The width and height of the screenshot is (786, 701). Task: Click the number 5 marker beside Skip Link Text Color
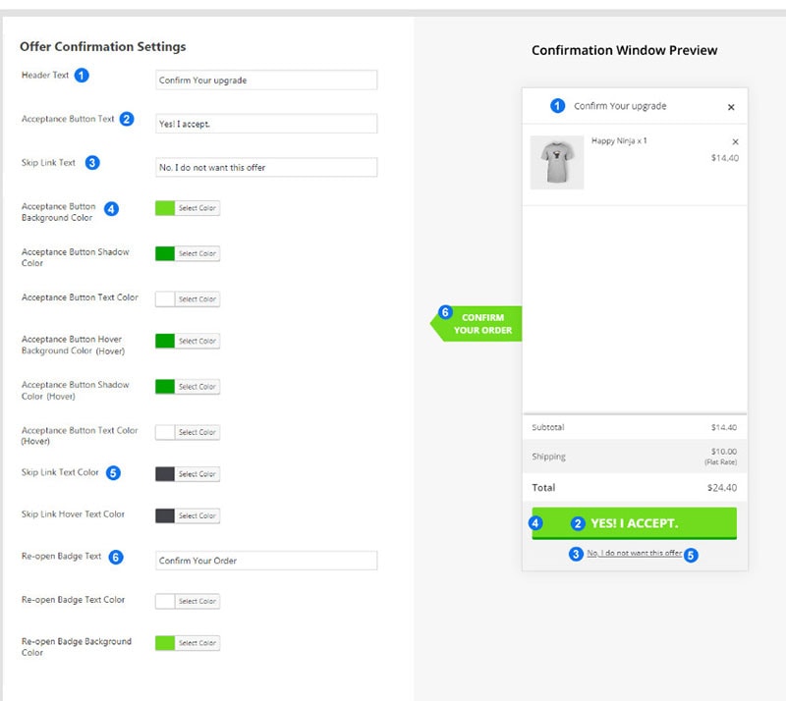tap(113, 473)
